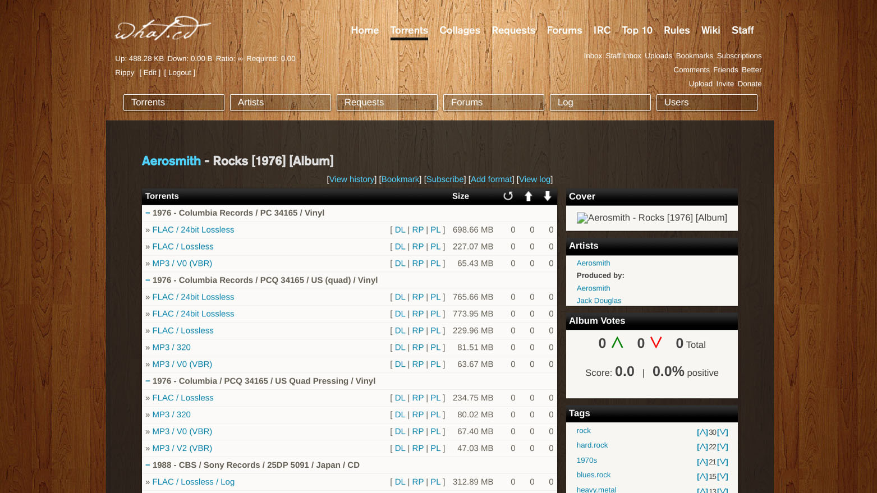Screen dimensions: 877x493
Task: Open the Inbox link
Action: click(x=593, y=56)
